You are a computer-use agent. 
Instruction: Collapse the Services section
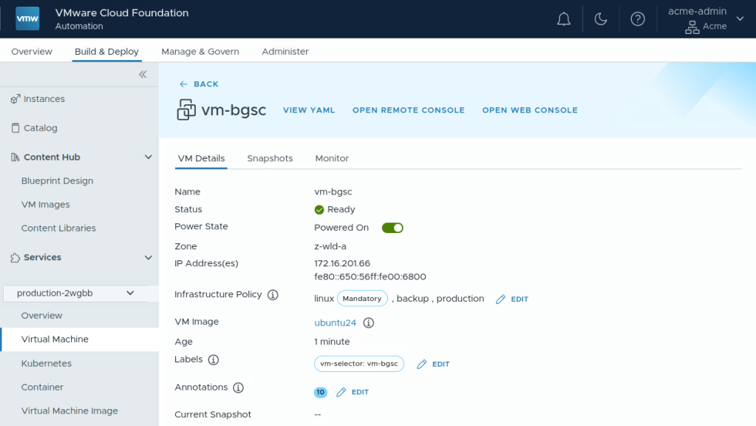148,257
